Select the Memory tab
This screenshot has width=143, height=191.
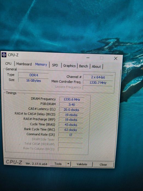tap(41, 64)
